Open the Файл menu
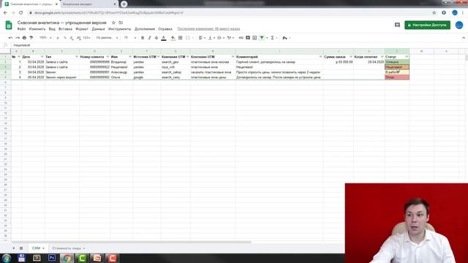Screen dimensions: 468x263 (x=21, y=29)
